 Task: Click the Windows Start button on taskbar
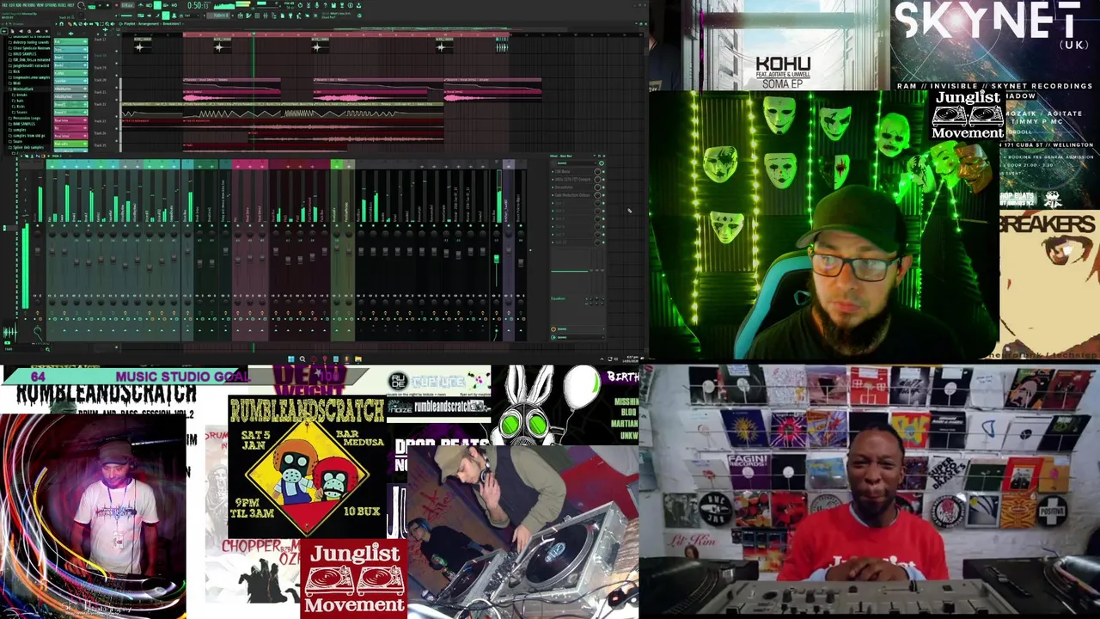[291, 359]
